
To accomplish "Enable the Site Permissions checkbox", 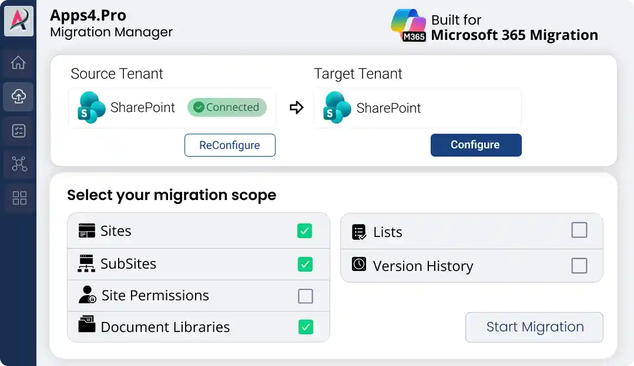I will 306,296.
